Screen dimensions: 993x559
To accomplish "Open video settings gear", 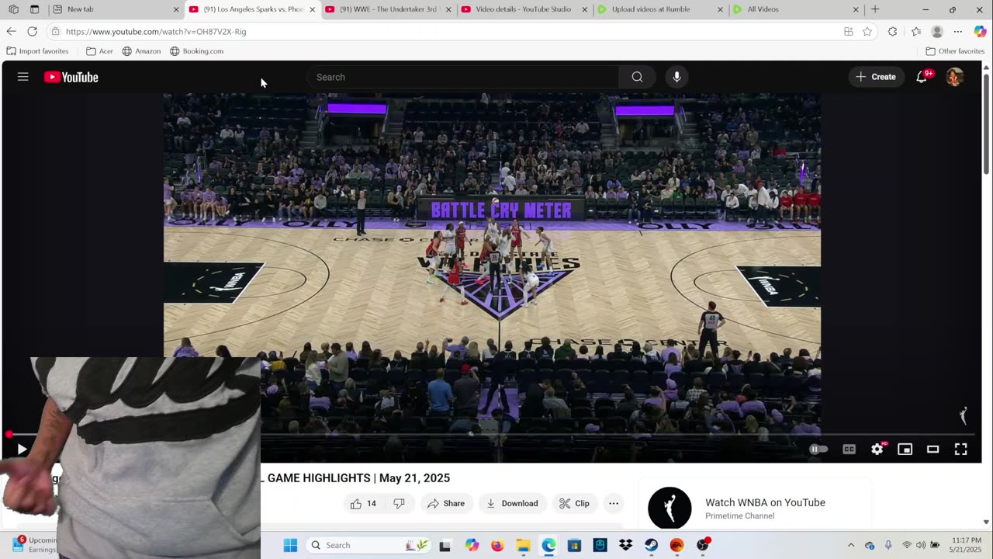I will (x=877, y=449).
